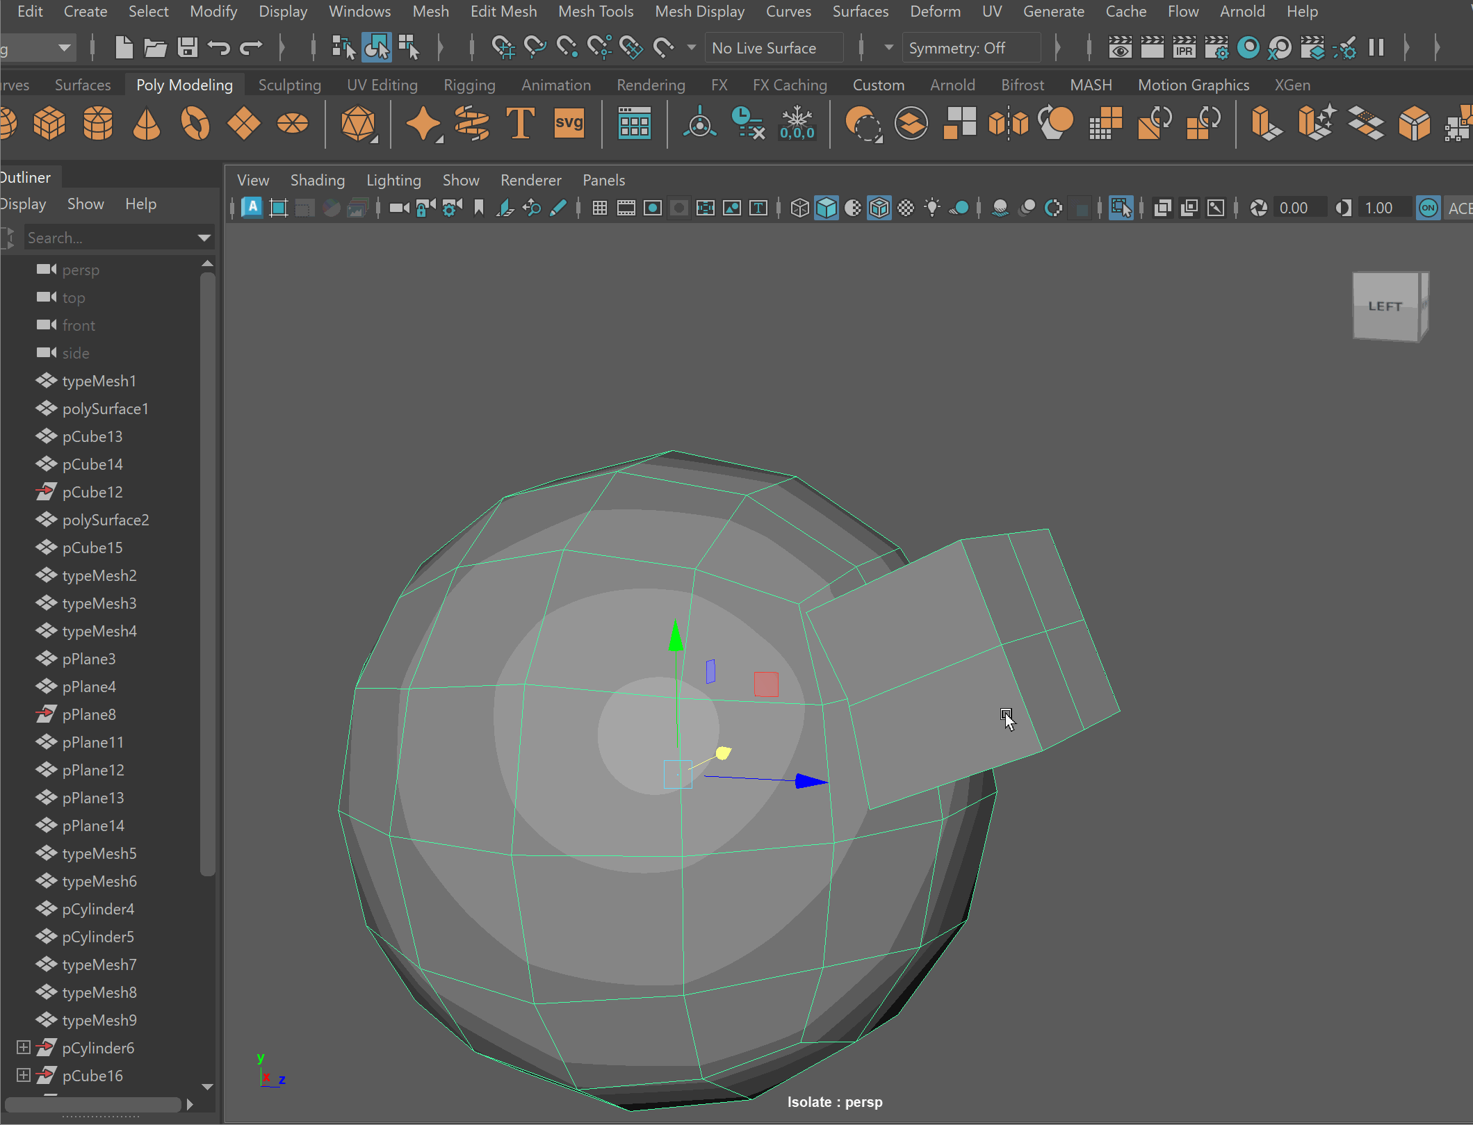Click the SVG tool shelf icon
Image resolution: width=1473 pixels, height=1125 pixels.
[569, 124]
